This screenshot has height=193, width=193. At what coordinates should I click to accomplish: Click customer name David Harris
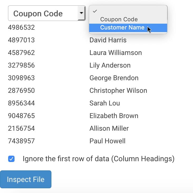[108, 40]
